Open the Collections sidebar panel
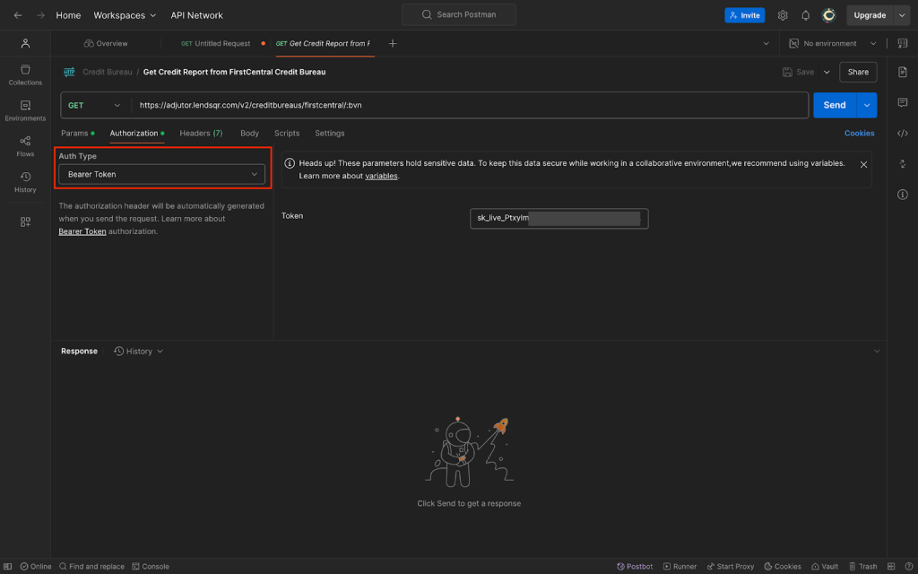Image resolution: width=918 pixels, height=574 pixels. 25,75
